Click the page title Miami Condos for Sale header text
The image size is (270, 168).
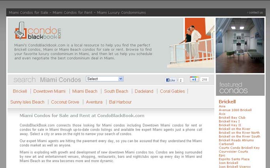tap(77, 13)
